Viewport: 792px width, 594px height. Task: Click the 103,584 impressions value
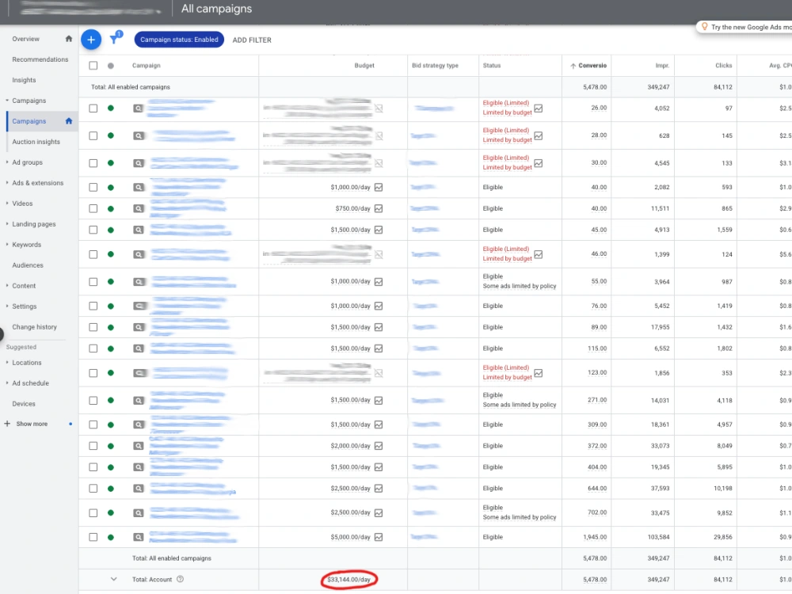(658, 537)
